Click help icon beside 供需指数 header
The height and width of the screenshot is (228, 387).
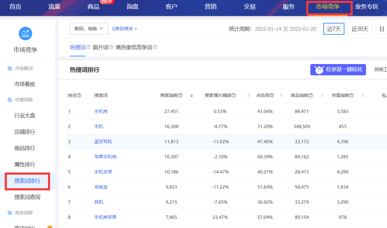(x=351, y=95)
